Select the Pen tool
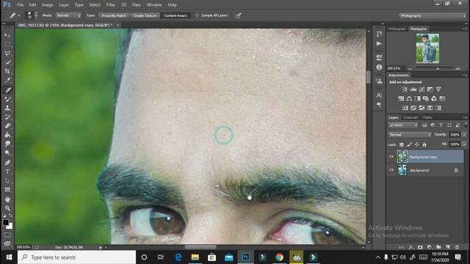470x264 pixels. coord(7,163)
